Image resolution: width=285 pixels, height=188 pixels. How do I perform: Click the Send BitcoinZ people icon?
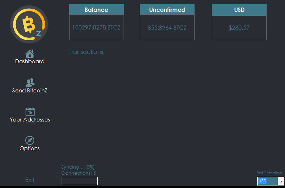tap(30, 83)
